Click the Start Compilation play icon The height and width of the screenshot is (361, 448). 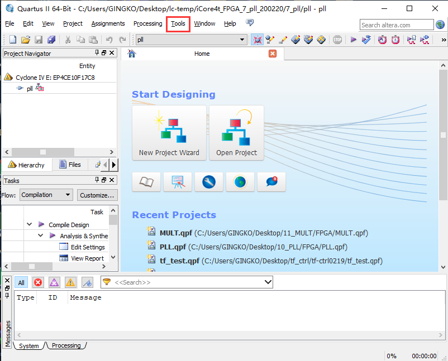[x=353, y=40]
